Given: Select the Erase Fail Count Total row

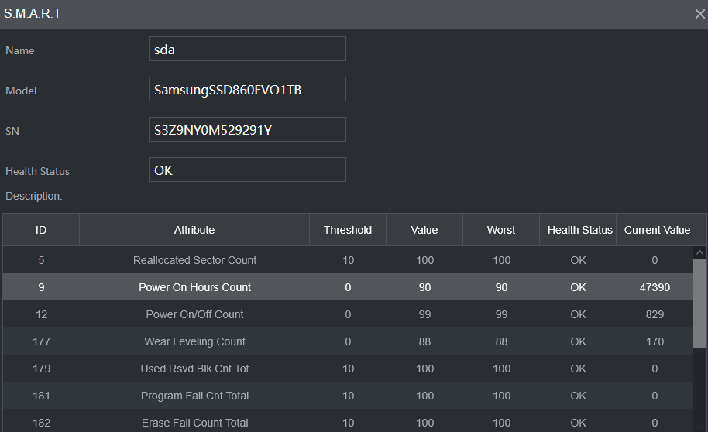Looking at the screenshot, I should pos(348,422).
